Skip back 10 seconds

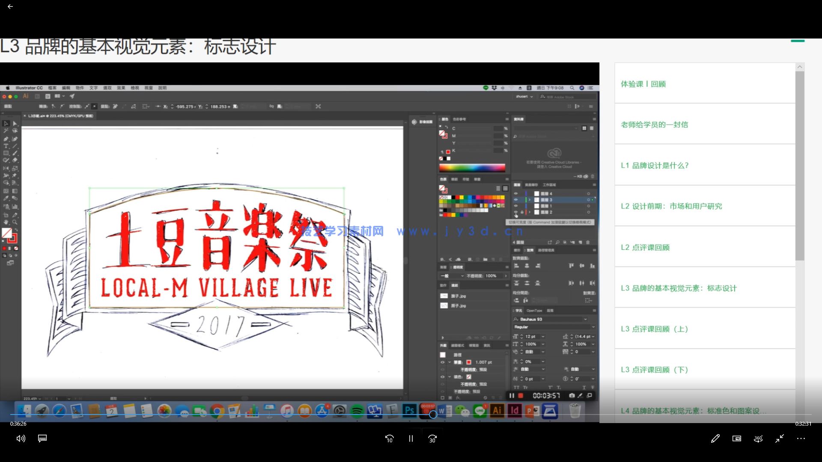click(x=389, y=438)
